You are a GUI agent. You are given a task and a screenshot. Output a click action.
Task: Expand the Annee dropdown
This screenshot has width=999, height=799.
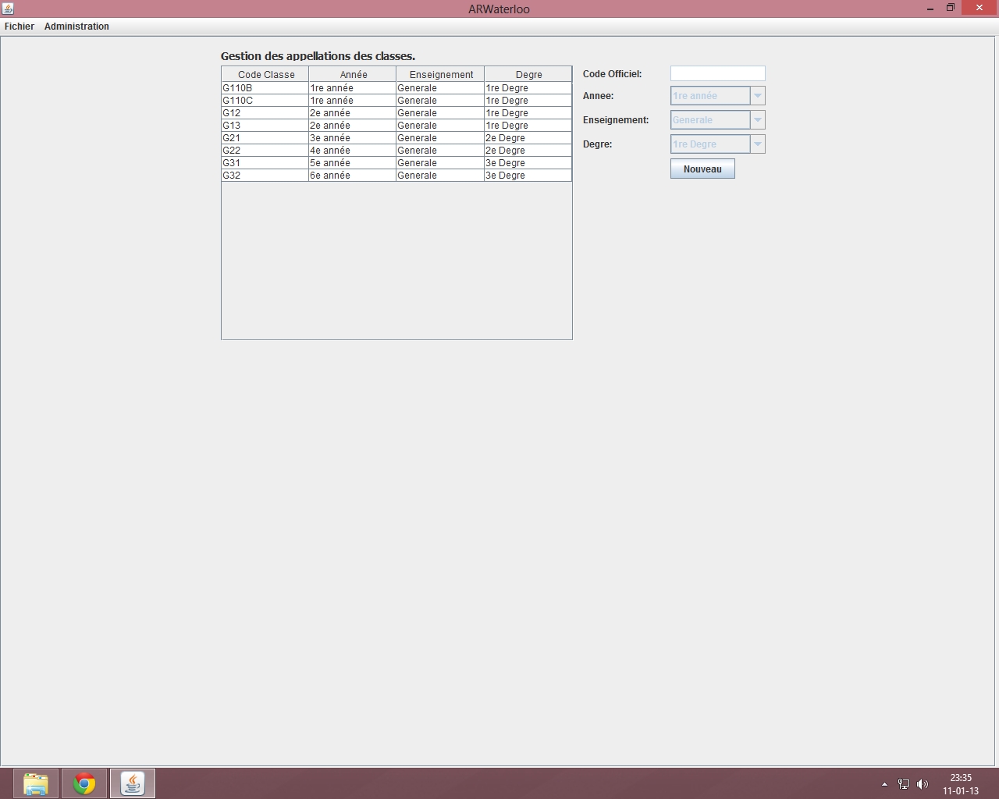point(757,96)
